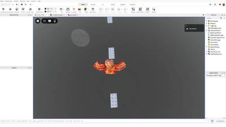Click the Importieren 3D icon
Viewport: 226px width, 127px height.
(93, 9)
